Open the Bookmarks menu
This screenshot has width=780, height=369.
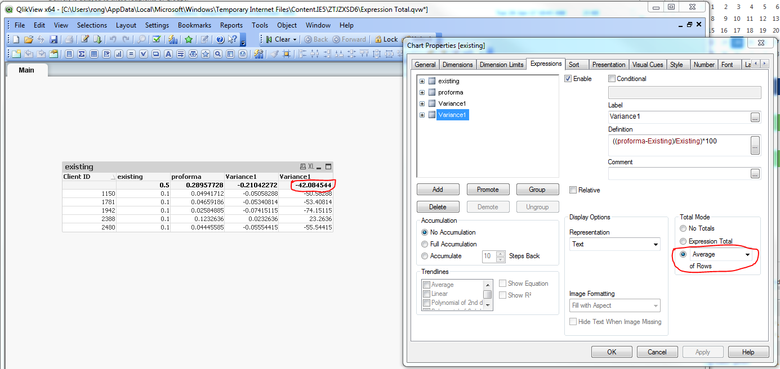(x=194, y=25)
